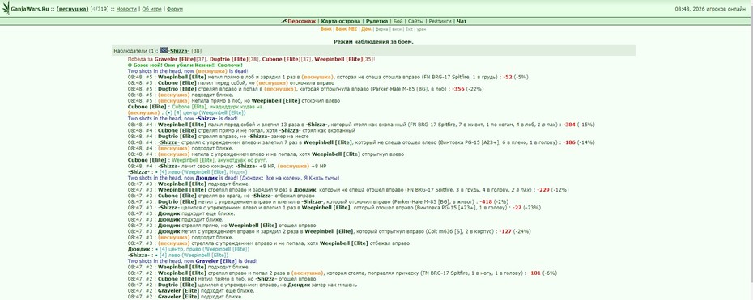This screenshot has height=300, width=753.
Task: Open the Чат menu item
Action: 462,22
